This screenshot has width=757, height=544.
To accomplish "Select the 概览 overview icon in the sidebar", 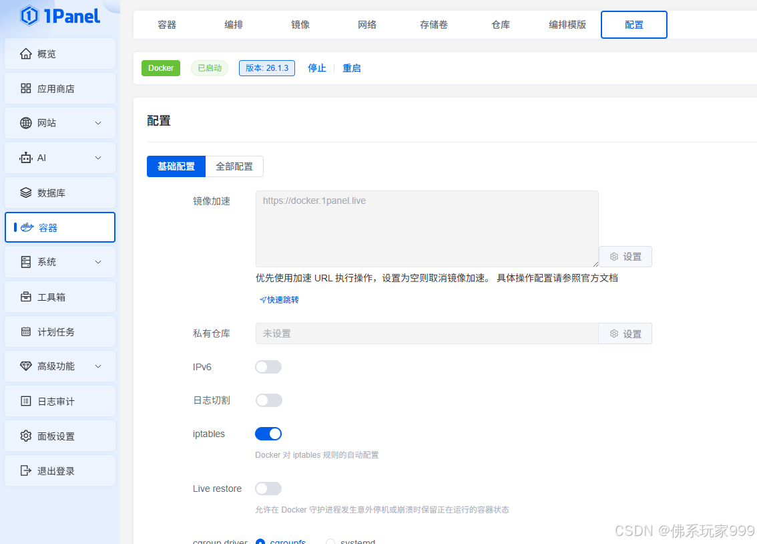I will tap(25, 53).
